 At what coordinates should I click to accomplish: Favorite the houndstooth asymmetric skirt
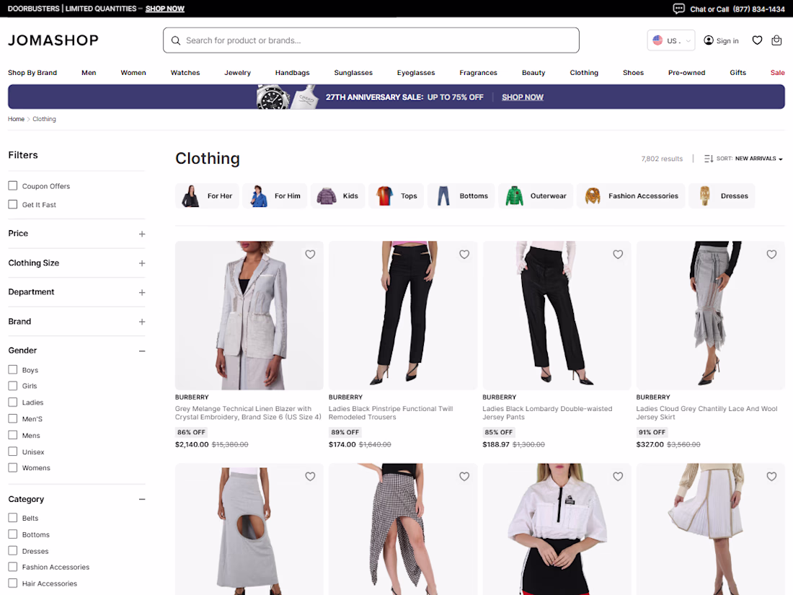click(x=464, y=477)
